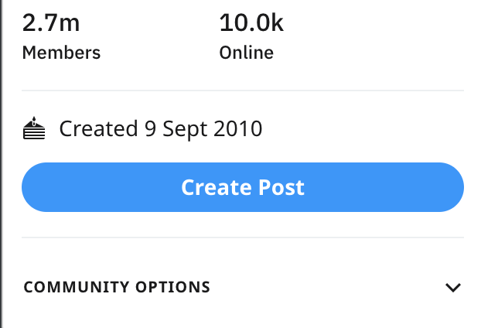Click the candle on the cake icon
481x328 pixels.
tap(34, 121)
